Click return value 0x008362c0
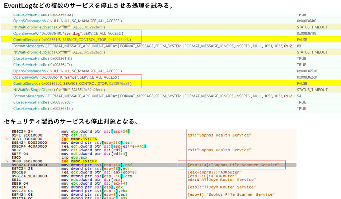 coord(307,77)
